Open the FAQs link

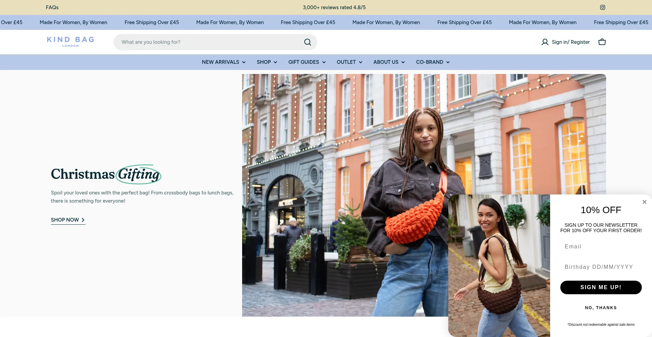(x=52, y=7)
